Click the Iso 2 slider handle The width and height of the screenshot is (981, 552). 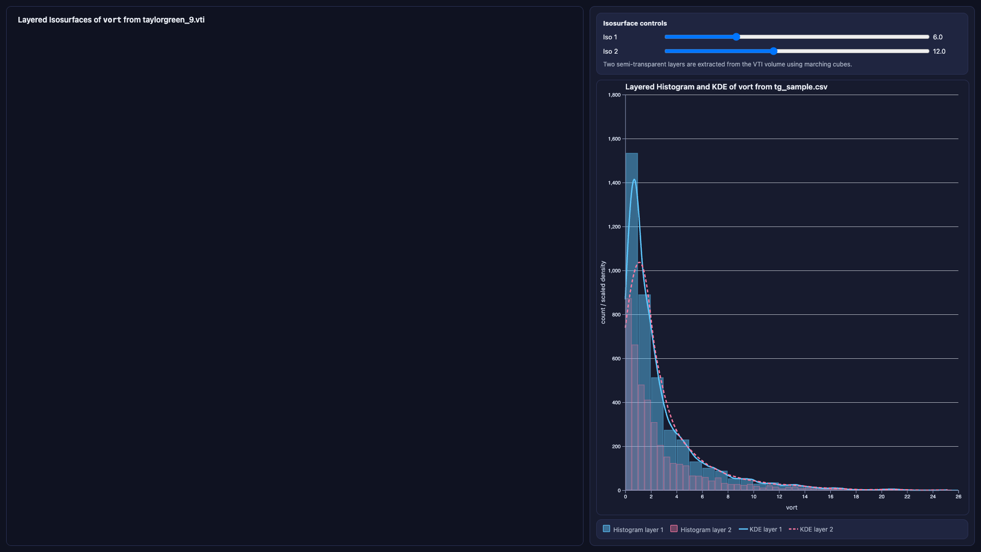tap(774, 51)
